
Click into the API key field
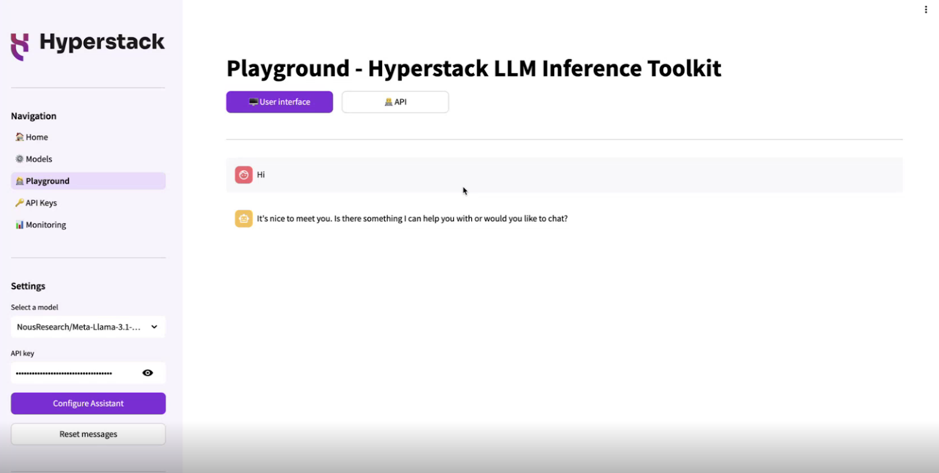click(x=70, y=373)
